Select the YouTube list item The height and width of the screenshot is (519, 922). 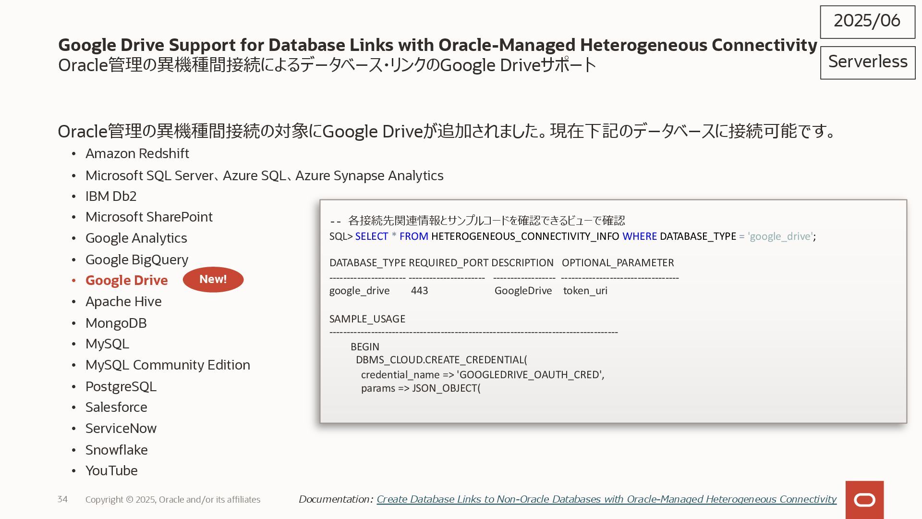[x=111, y=470]
